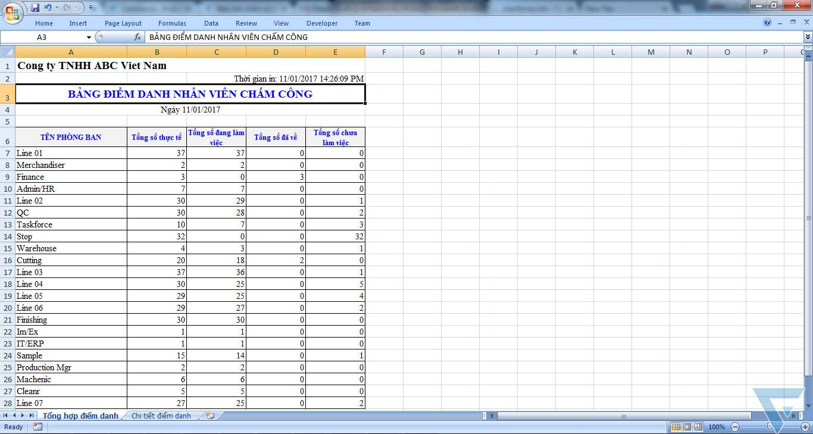This screenshot has width=813, height=434.
Task: Select column A header
Action: coord(71,52)
